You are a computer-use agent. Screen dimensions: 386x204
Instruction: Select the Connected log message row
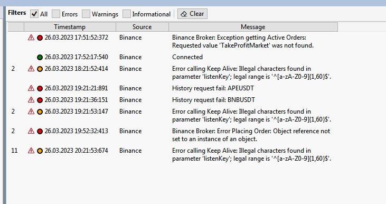pos(172,57)
